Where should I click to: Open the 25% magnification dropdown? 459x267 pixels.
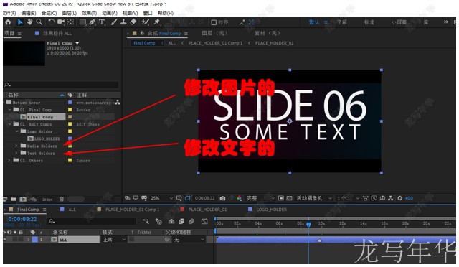point(161,198)
